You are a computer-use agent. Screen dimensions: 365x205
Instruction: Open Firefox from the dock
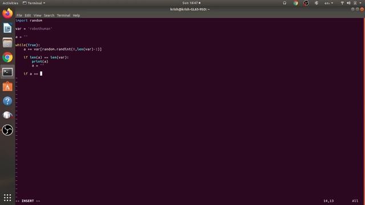coord(7,13)
